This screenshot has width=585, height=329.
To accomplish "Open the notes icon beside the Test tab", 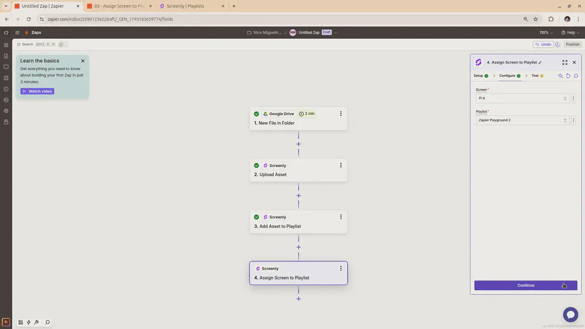I will pos(576,75).
